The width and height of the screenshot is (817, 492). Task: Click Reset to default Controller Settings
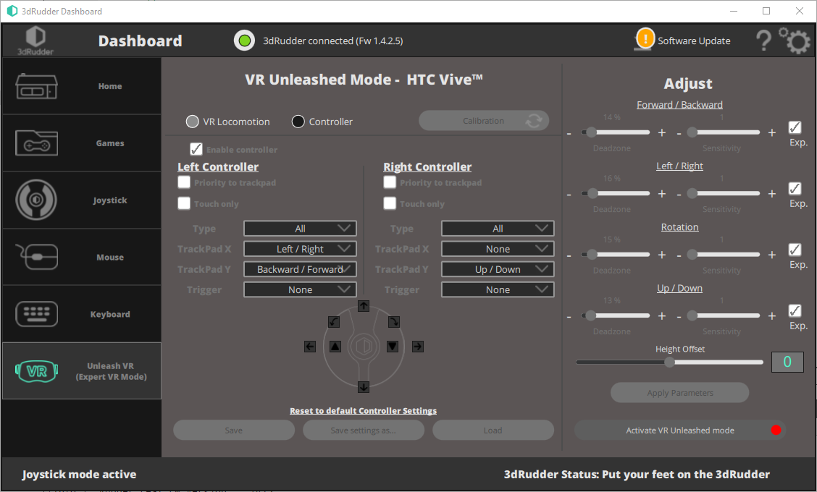tap(363, 411)
